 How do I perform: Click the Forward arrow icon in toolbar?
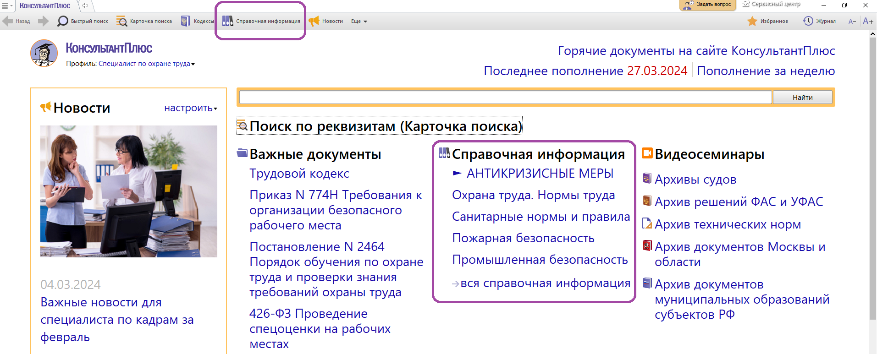tap(43, 21)
